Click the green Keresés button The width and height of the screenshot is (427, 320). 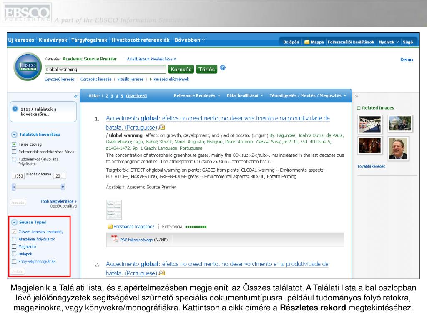coord(181,70)
